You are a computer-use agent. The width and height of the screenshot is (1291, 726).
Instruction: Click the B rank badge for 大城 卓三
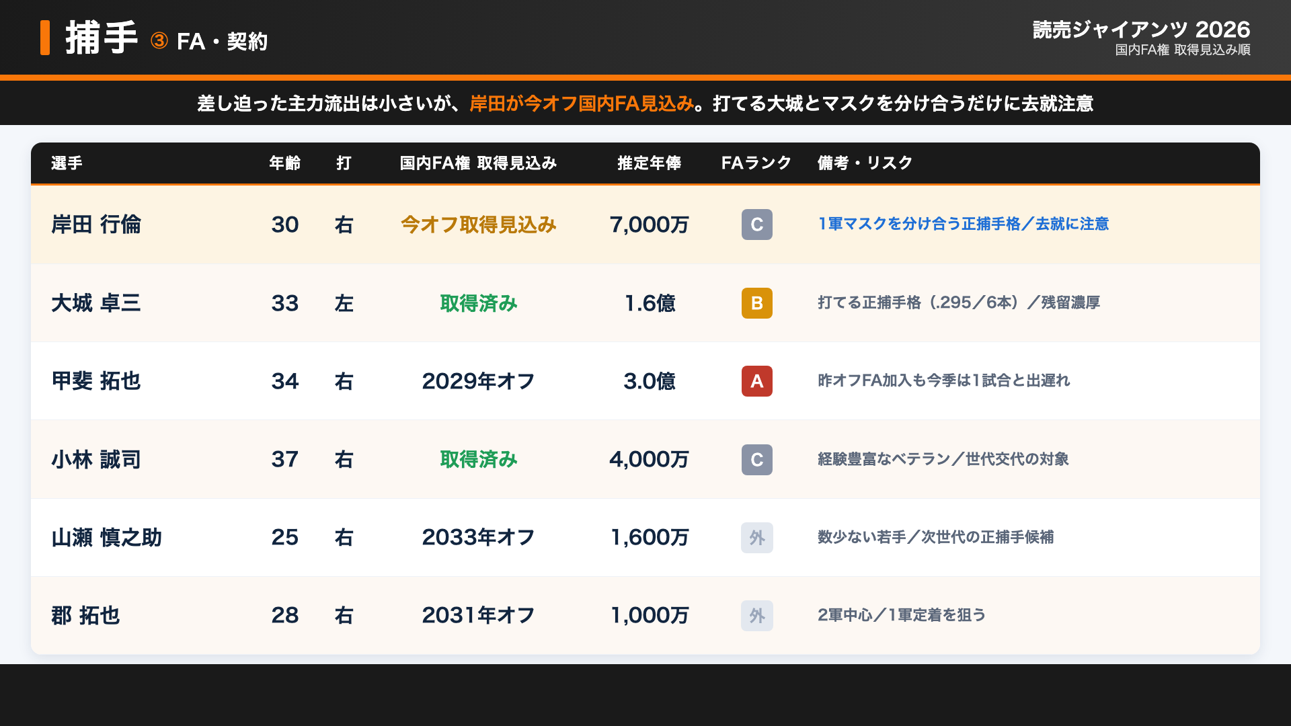coord(756,303)
